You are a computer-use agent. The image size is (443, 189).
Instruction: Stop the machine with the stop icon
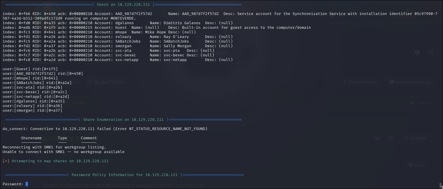click(377, 138)
